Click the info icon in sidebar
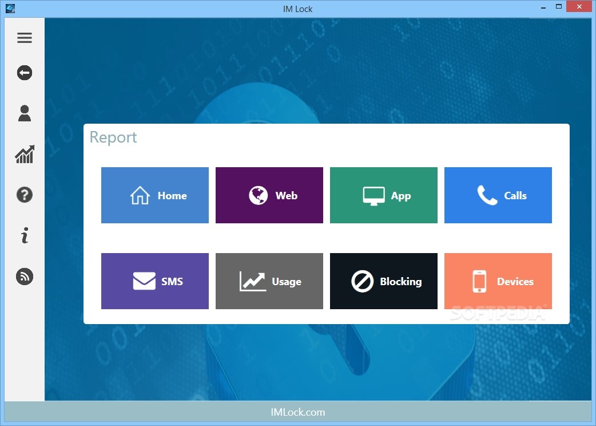 pos(25,235)
